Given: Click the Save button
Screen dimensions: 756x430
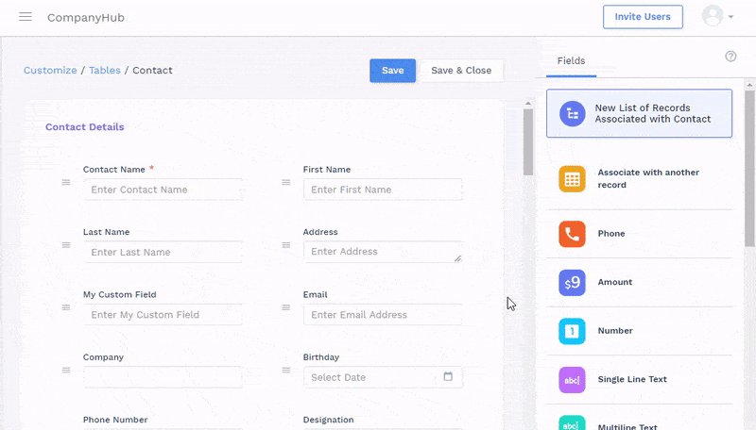Looking at the screenshot, I should pyautogui.click(x=392, y=71).
